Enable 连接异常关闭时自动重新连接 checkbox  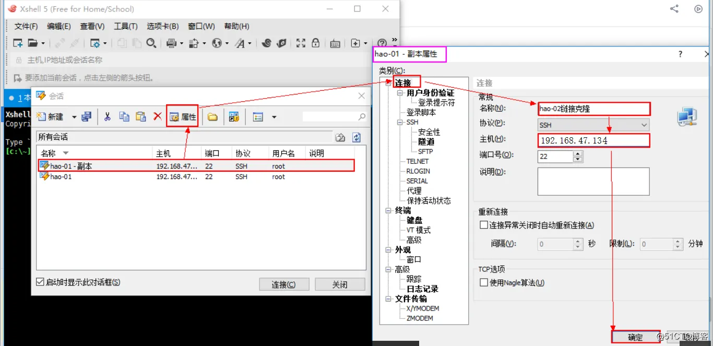coord(484,225)
